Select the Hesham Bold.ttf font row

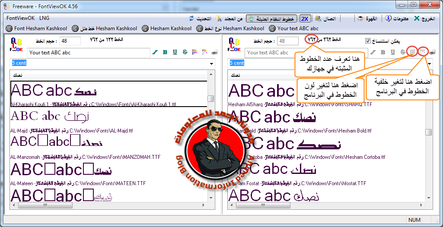pyautogui.click(x=327, y=120)
